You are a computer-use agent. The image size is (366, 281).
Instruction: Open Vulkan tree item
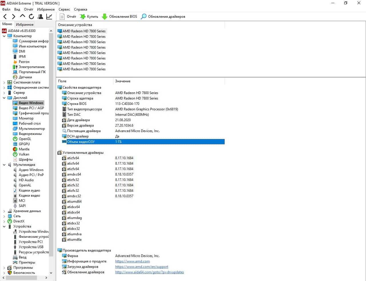point(24,154)
